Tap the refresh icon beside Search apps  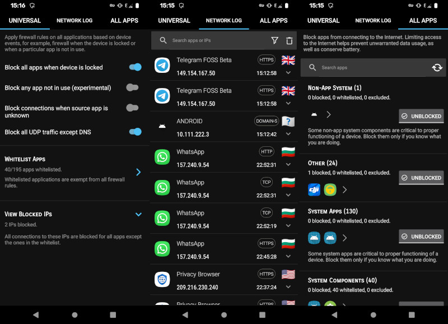point(437,68)
